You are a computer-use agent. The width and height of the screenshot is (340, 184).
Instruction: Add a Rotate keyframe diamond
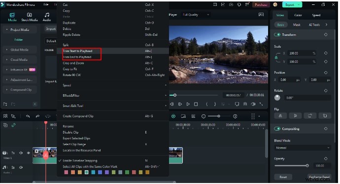click(x=326, y=91)
